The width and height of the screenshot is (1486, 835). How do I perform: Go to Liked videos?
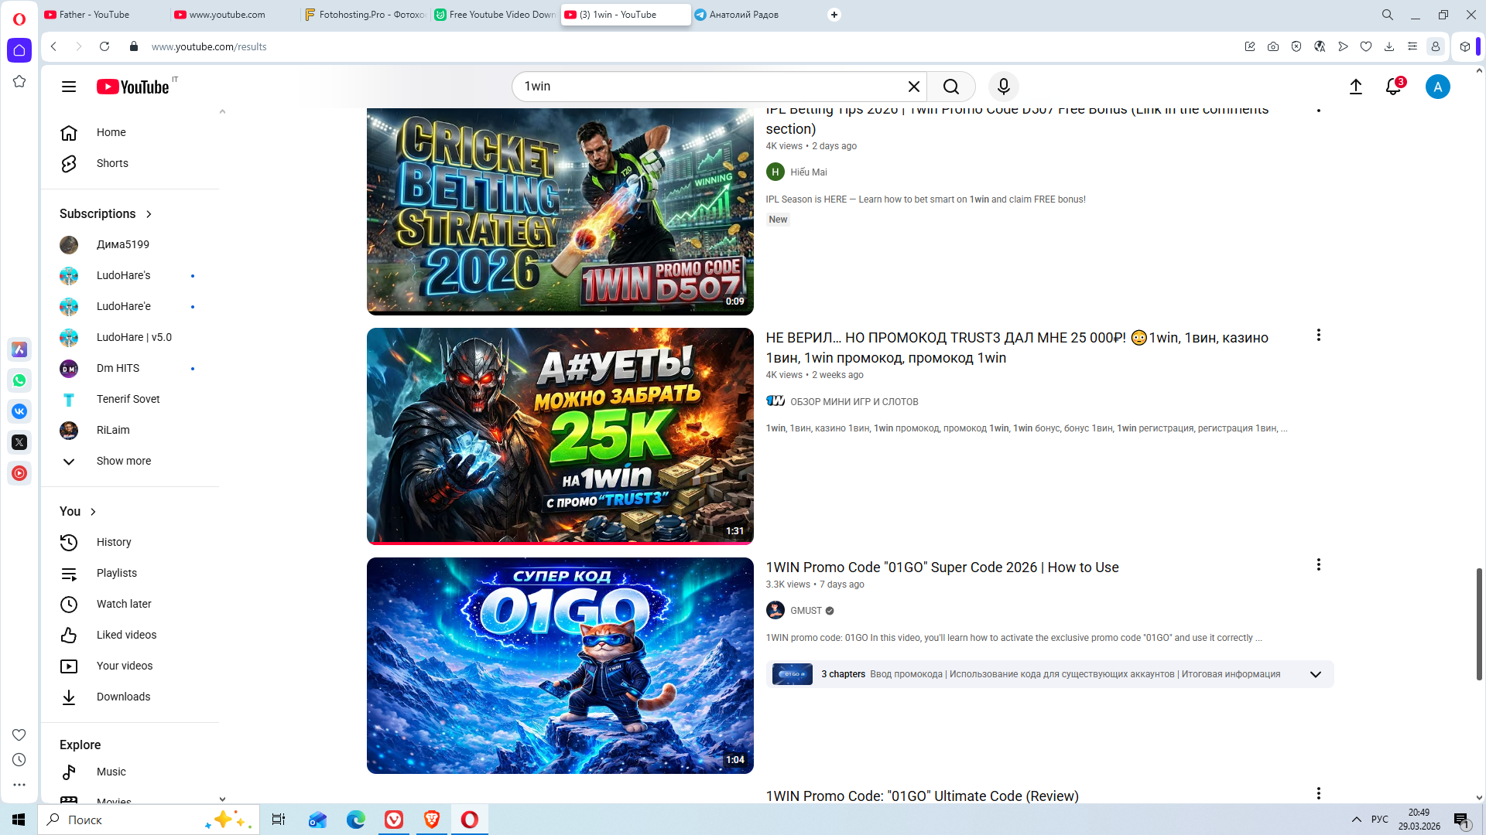126,635
